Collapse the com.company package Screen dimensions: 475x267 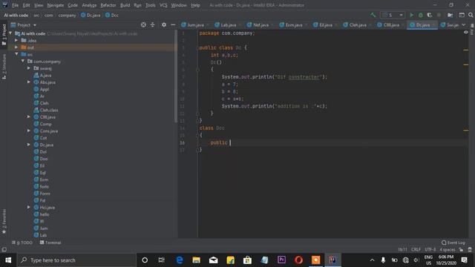pyautogui.click(x=23, y=61)
